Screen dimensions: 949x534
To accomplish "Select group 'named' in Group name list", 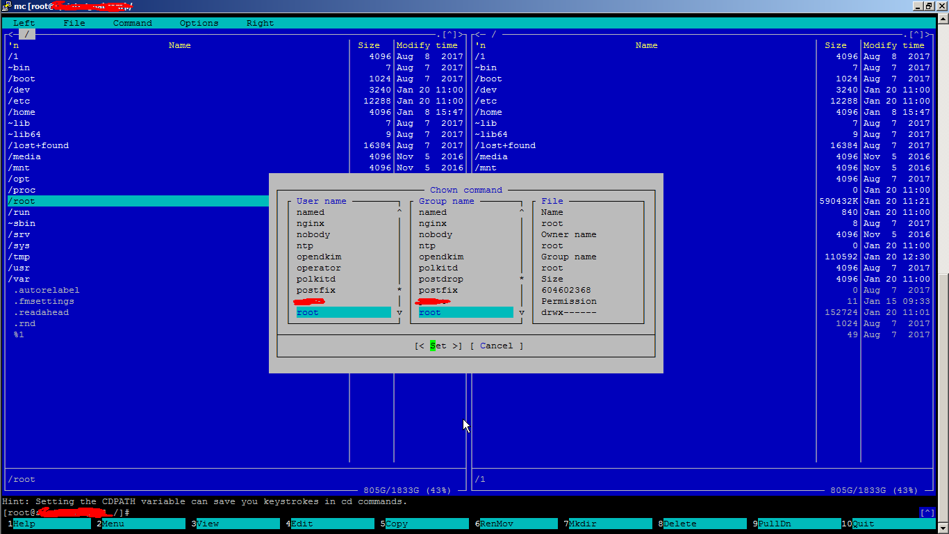I will (433, 212).
